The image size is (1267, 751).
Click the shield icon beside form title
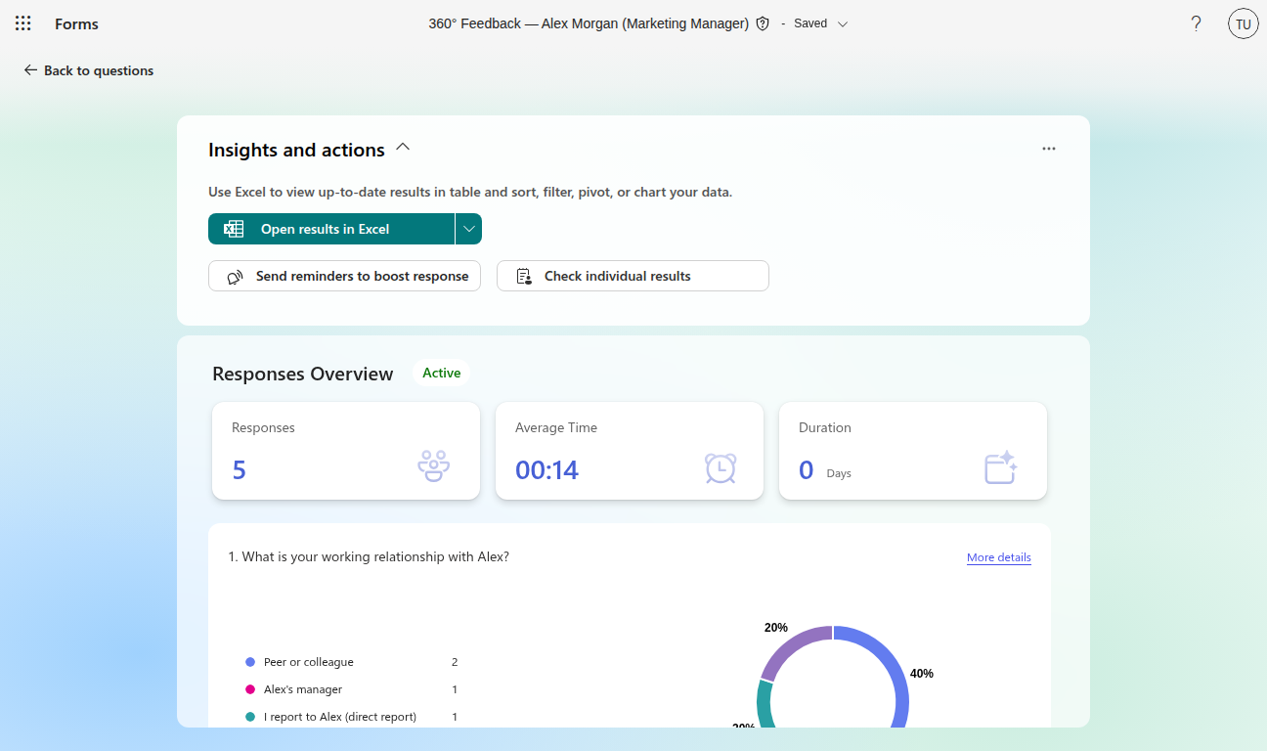click(x=764, y=23)
